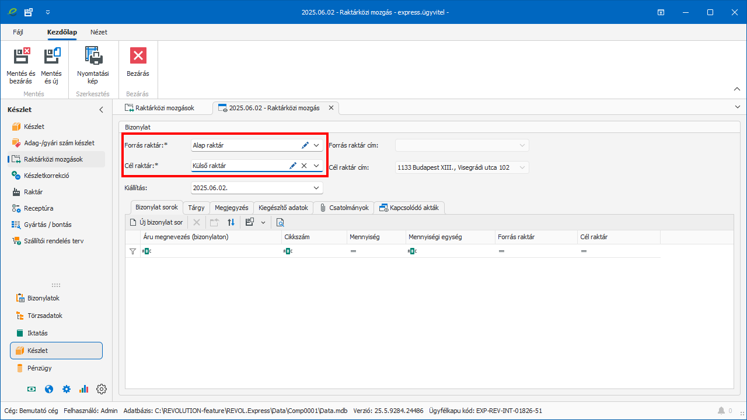The image size is (747, 420).
Task: Click the Mentés és új ribbon button
Action: click(51, 65)
